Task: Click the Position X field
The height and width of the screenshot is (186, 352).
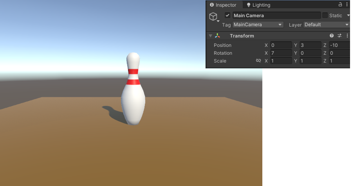Action: point(281,45)
